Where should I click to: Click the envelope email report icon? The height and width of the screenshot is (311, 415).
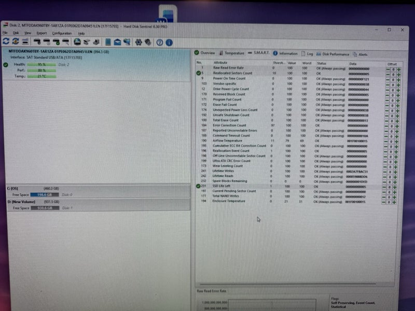click(x=117, y=43)
